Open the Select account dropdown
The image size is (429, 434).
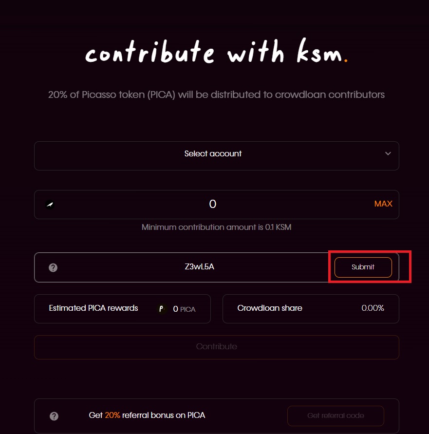tap(213, 154)
